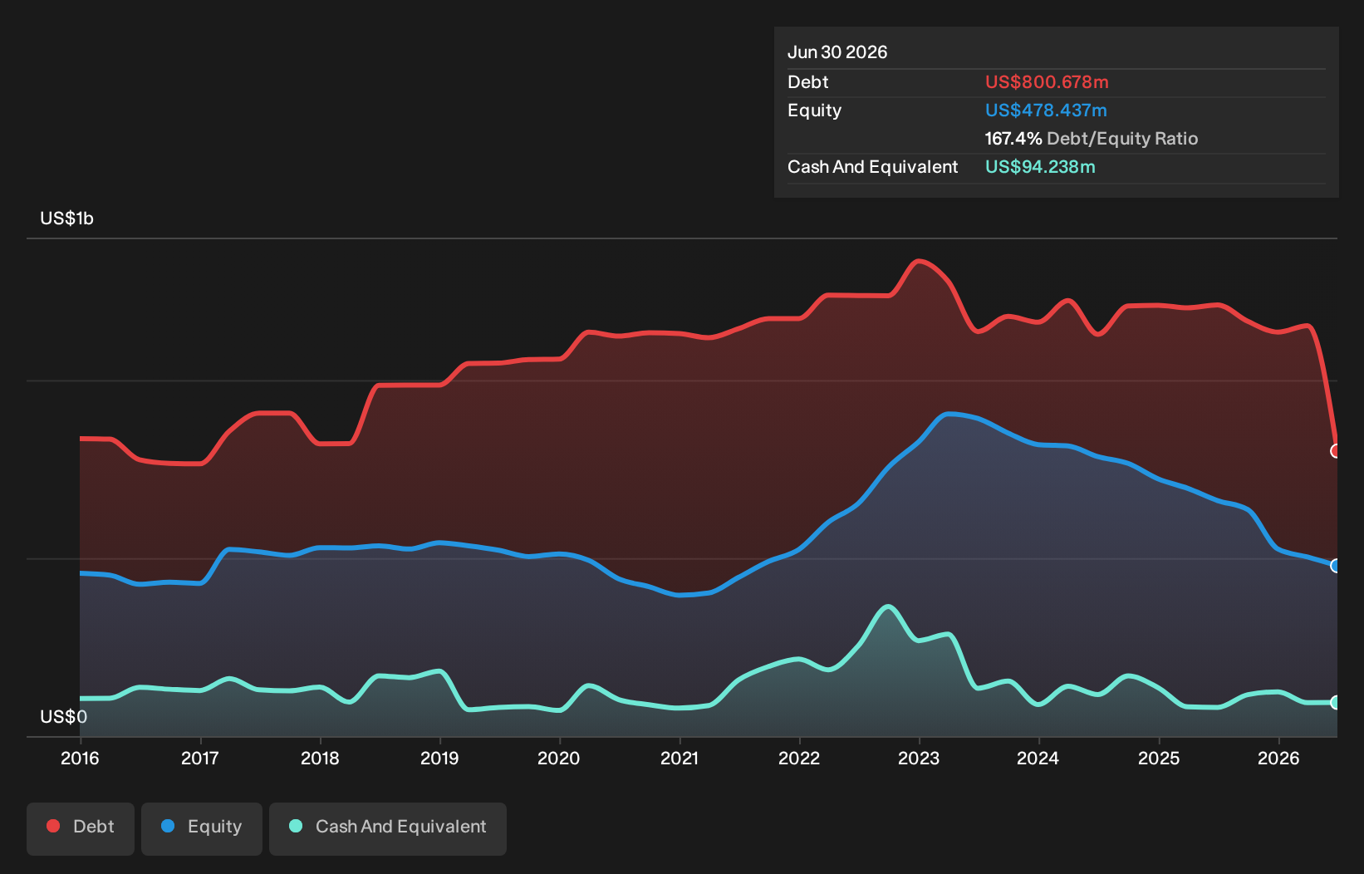The width and height of the screenshot is (1364, 874).
Task: Click the 2026 x-axis label
Action: point(1278,758)
